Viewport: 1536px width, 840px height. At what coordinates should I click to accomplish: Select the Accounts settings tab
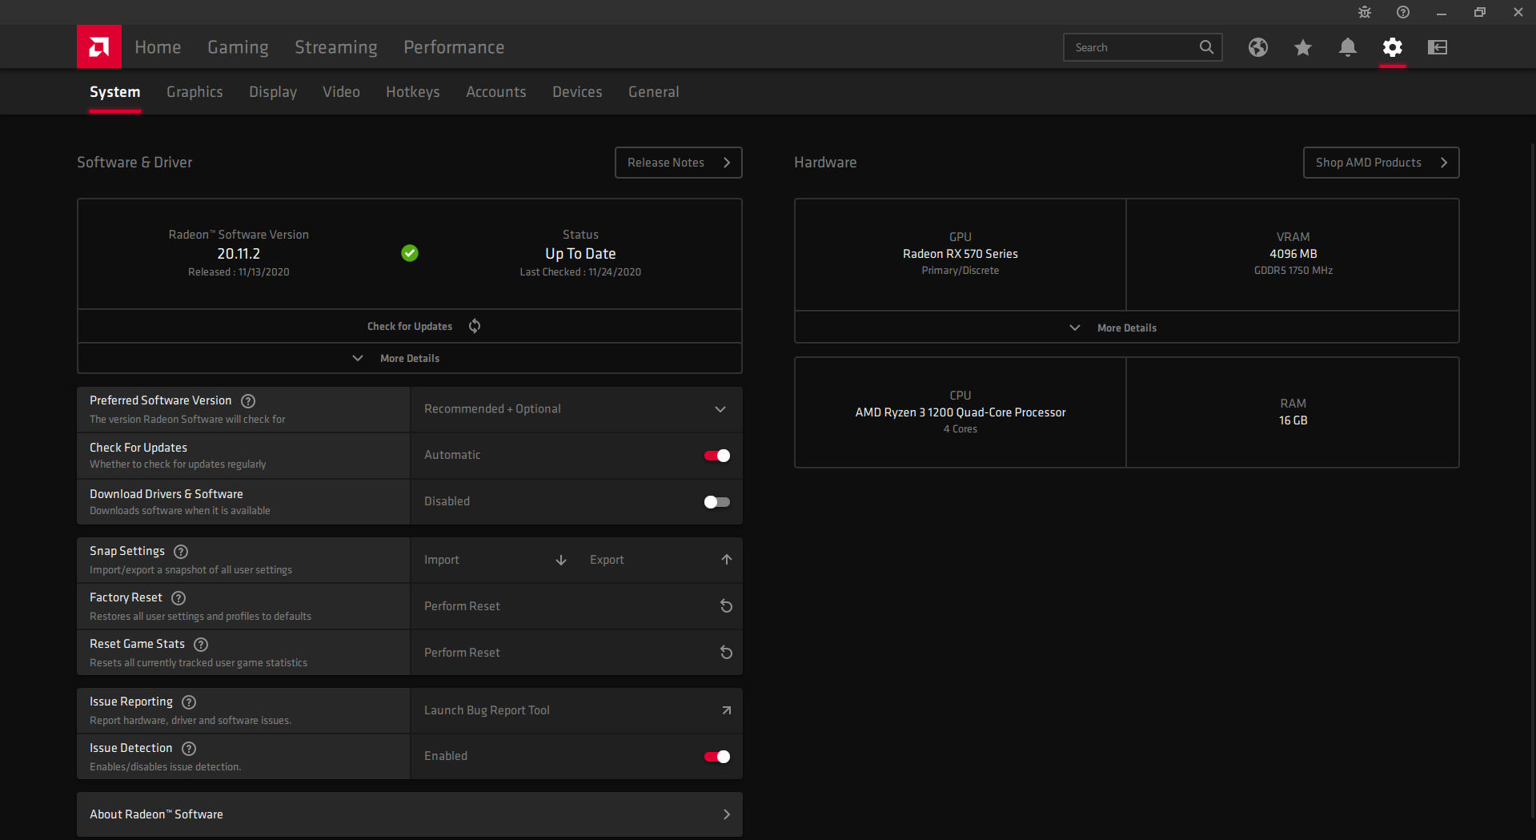(496, 92)
